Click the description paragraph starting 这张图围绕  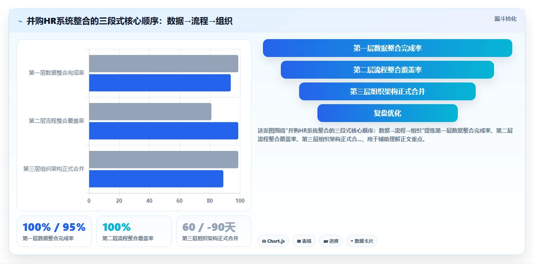[x=385, y=135]
